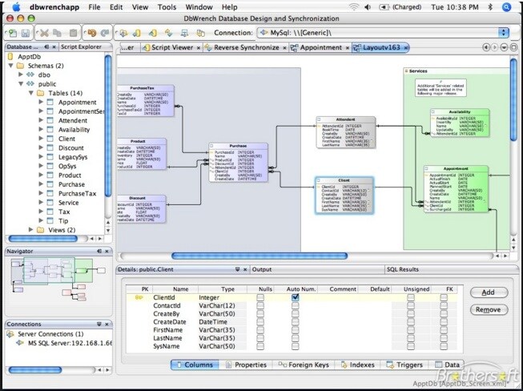Switch to the Script Explorer tab
This screenshot has height=391, width=523.
[81, 47]
